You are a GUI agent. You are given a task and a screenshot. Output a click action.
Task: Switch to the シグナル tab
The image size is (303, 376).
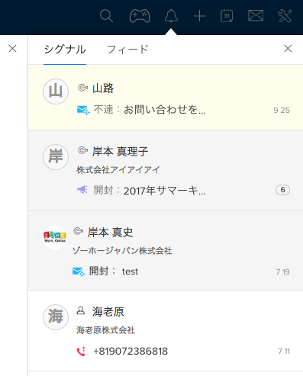(65, 50)
